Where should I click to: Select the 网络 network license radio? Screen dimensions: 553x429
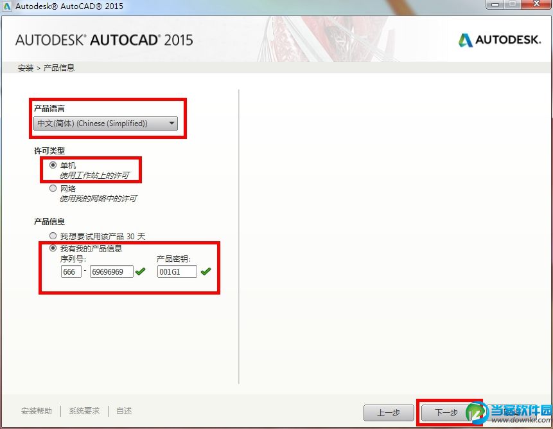click(53, 188)
